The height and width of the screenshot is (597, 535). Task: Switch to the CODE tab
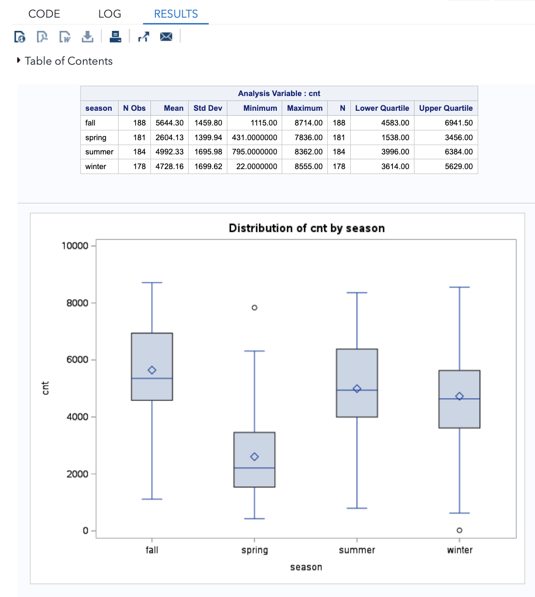click(x=44, y=14)
